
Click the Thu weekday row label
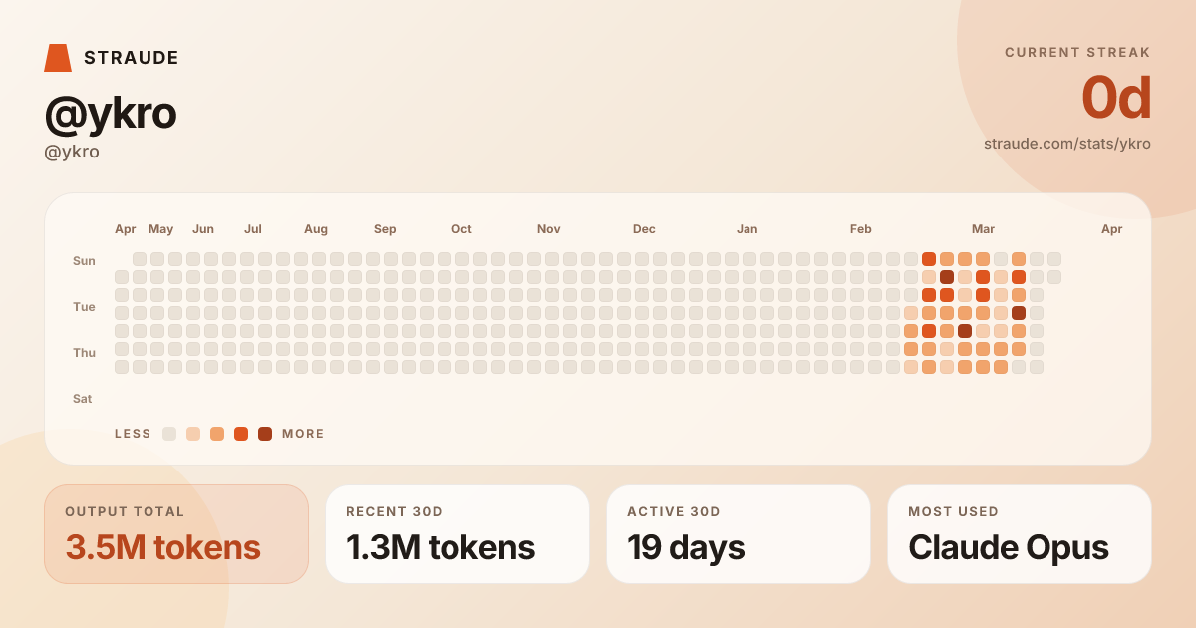tap(84, 353)
